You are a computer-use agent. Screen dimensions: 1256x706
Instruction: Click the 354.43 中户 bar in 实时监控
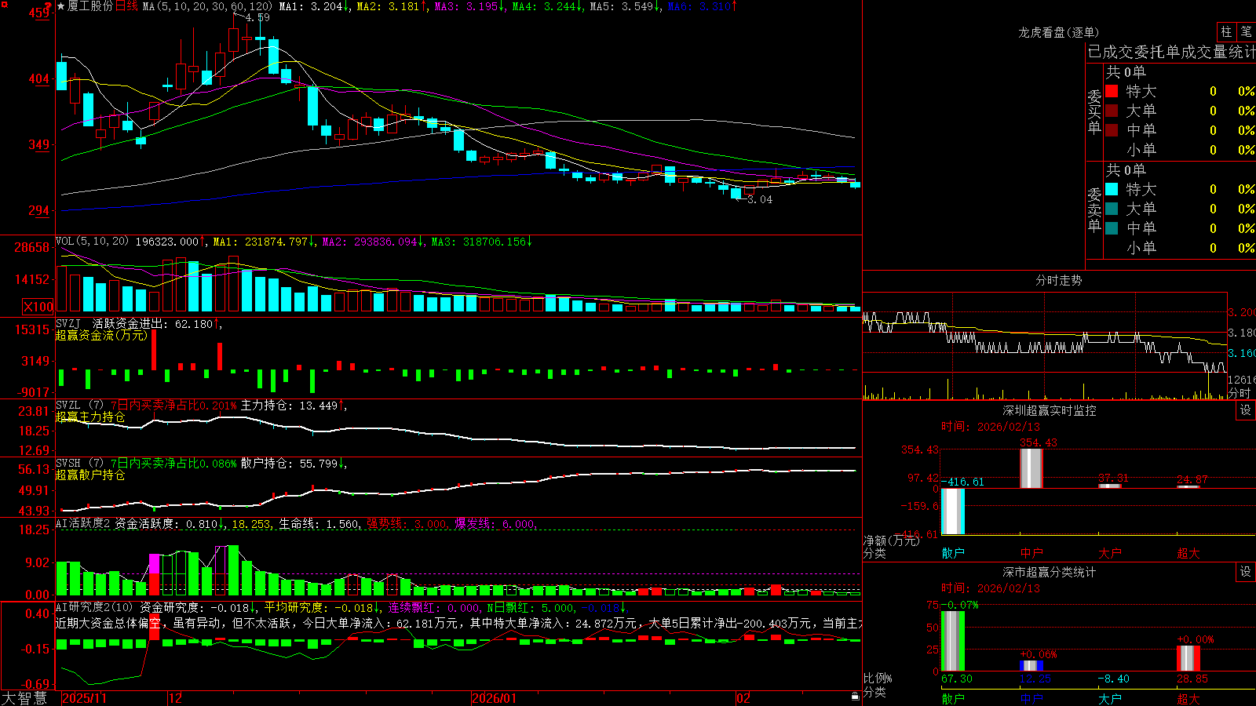tap(1031, 468)
